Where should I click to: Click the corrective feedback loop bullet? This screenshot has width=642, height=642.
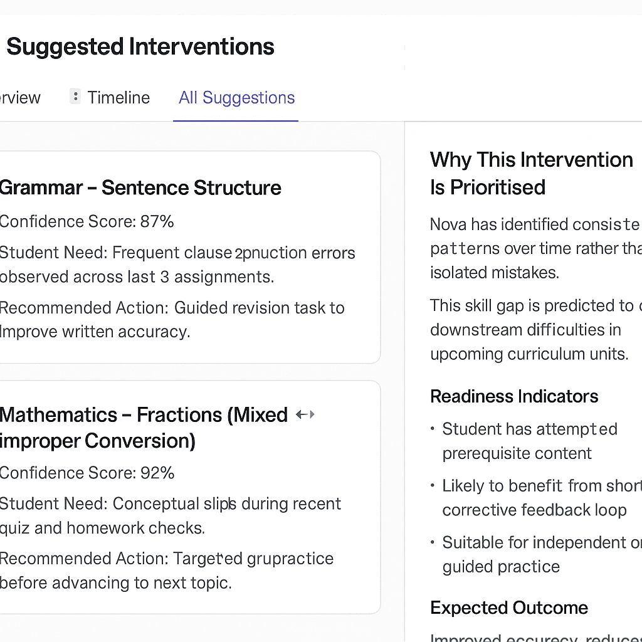pos(539,498)
